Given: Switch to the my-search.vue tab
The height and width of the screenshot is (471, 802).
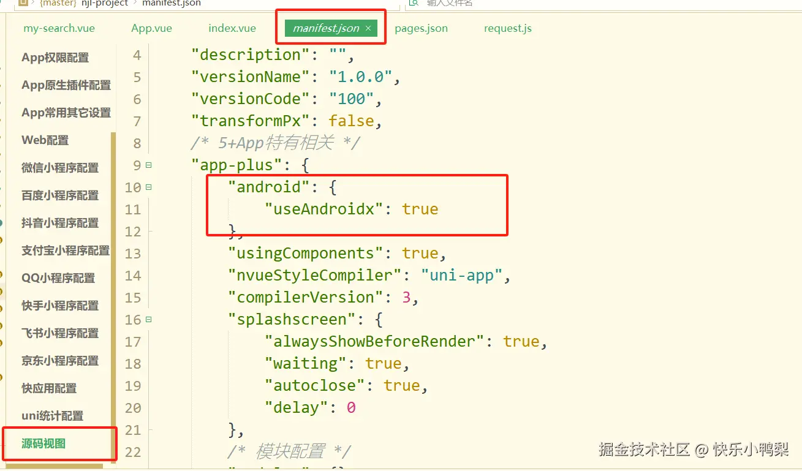Looking at the screenshot, I should point(59,28).
